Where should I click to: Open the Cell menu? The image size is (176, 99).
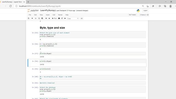click(54, 15)
